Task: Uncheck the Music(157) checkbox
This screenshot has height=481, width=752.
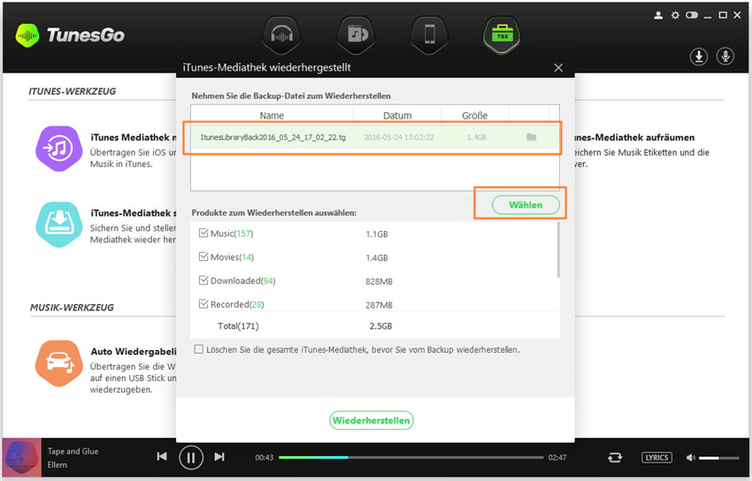Action: (203, 233)
